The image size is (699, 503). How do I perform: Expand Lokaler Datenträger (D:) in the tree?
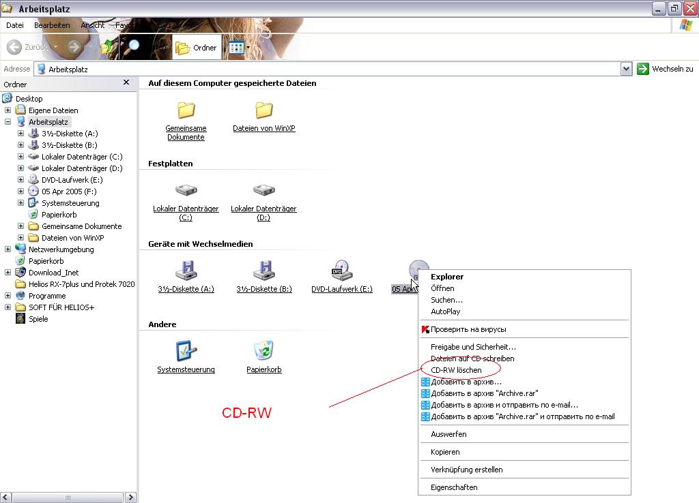[x=20, y=168]
